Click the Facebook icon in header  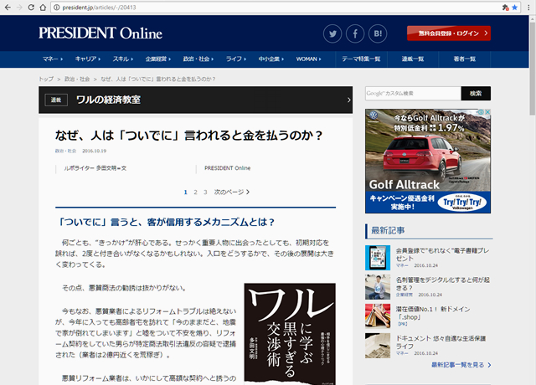[355, 33]
